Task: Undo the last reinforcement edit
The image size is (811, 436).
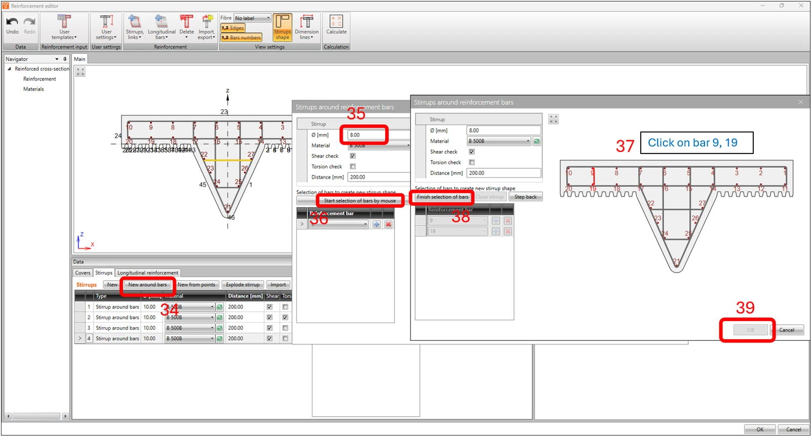Action: pos(12,25)
